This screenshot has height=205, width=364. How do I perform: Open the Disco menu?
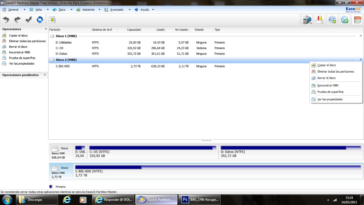(x=62, y=10)
